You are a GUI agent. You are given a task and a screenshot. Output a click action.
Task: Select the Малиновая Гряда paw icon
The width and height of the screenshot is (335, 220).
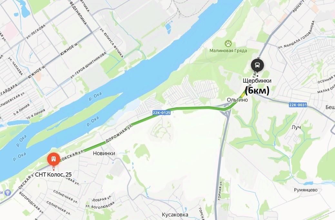coord(228,44)
